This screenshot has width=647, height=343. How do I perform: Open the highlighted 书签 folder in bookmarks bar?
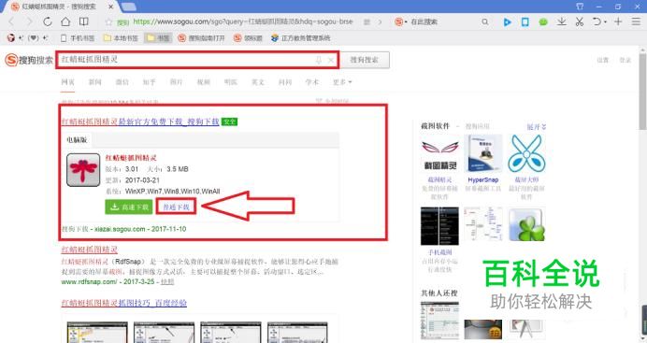(158, 38)
